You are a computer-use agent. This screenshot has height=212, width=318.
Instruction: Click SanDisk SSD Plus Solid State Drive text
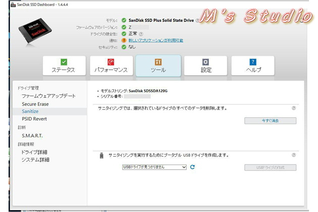pyautogui.click(x=161, y=20)
